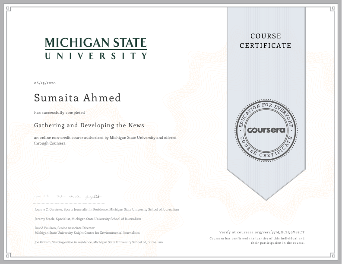This screenshot has height=264, width=342.
Task: Open the coursera.org/verify/9QXCHJ9V87CT verification link
Action: point(271,232)
